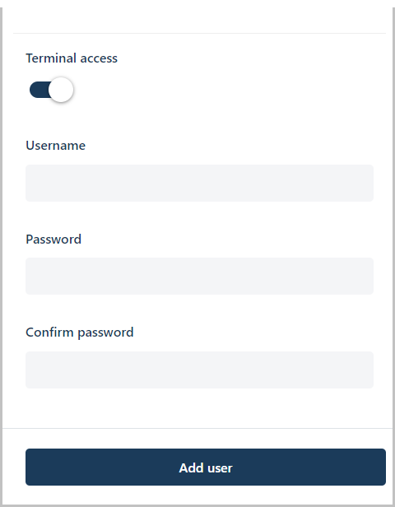Click into the Username input field
This screenshot has width=395, height=507.
(199, 183)
